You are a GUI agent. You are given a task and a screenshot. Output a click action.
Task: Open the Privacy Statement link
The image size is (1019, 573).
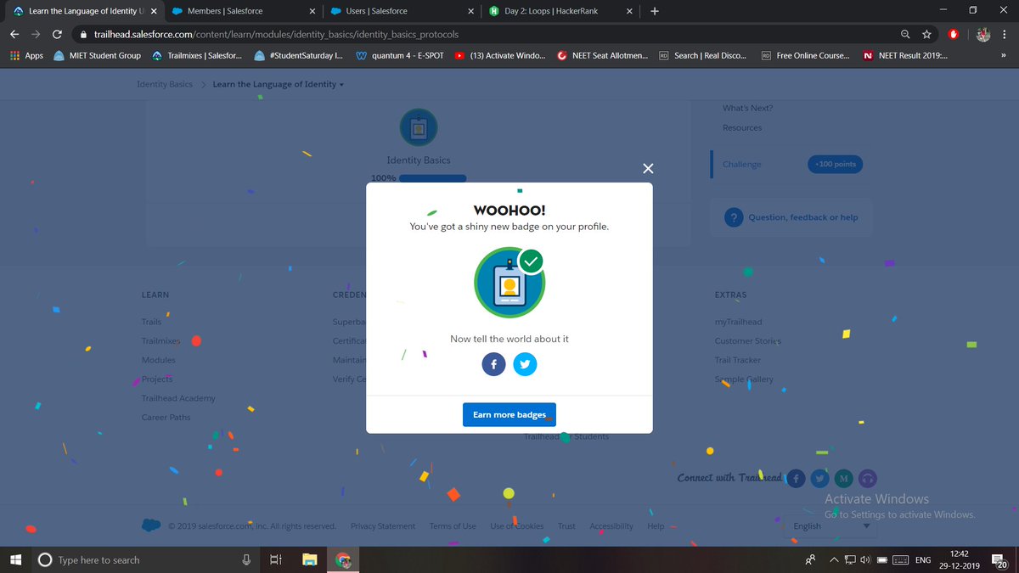coord(383,526)
